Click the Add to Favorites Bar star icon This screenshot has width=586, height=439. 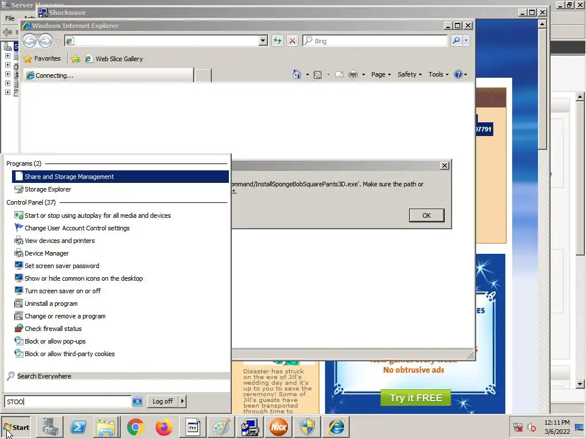[x=76, y=59]
